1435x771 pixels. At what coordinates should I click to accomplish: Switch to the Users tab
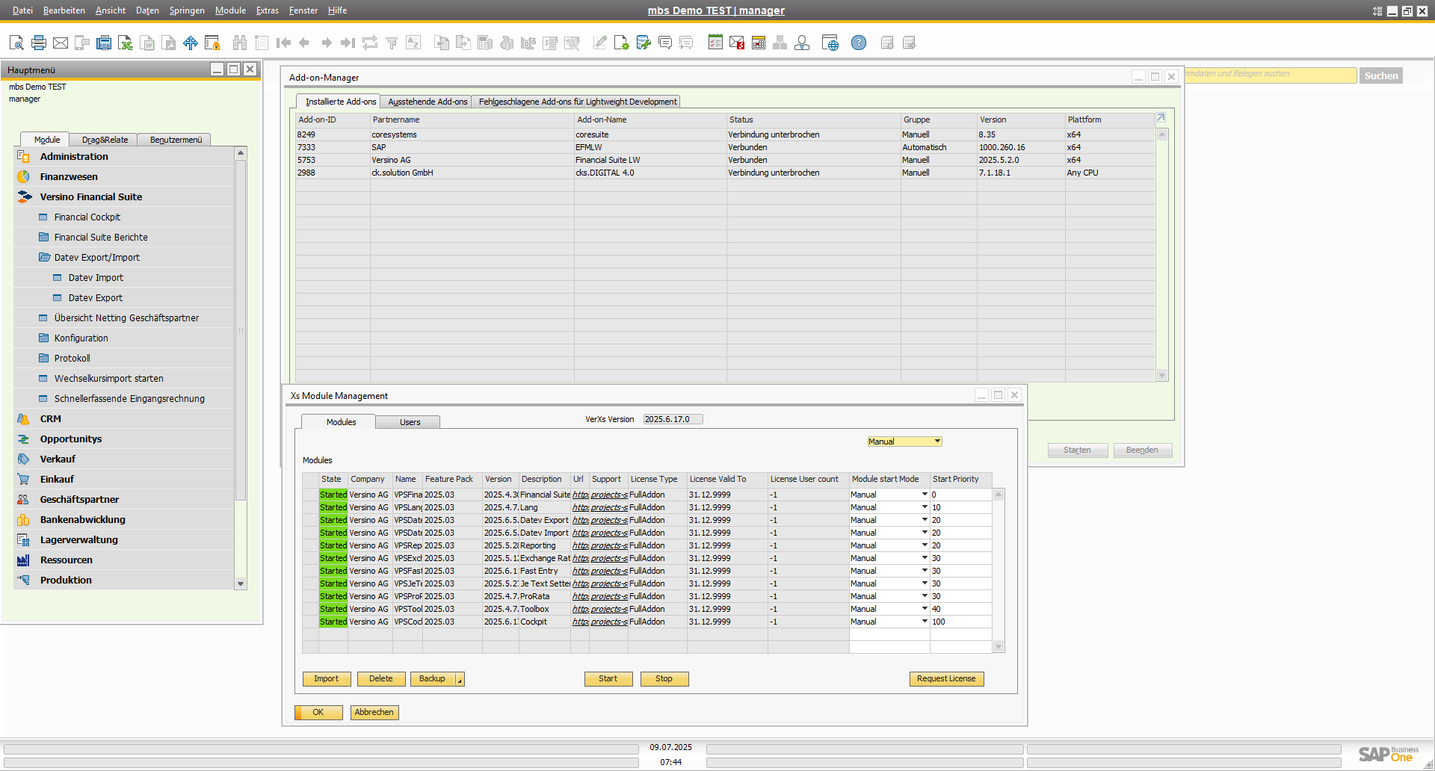pyautogui.click(x=410, y=422)
